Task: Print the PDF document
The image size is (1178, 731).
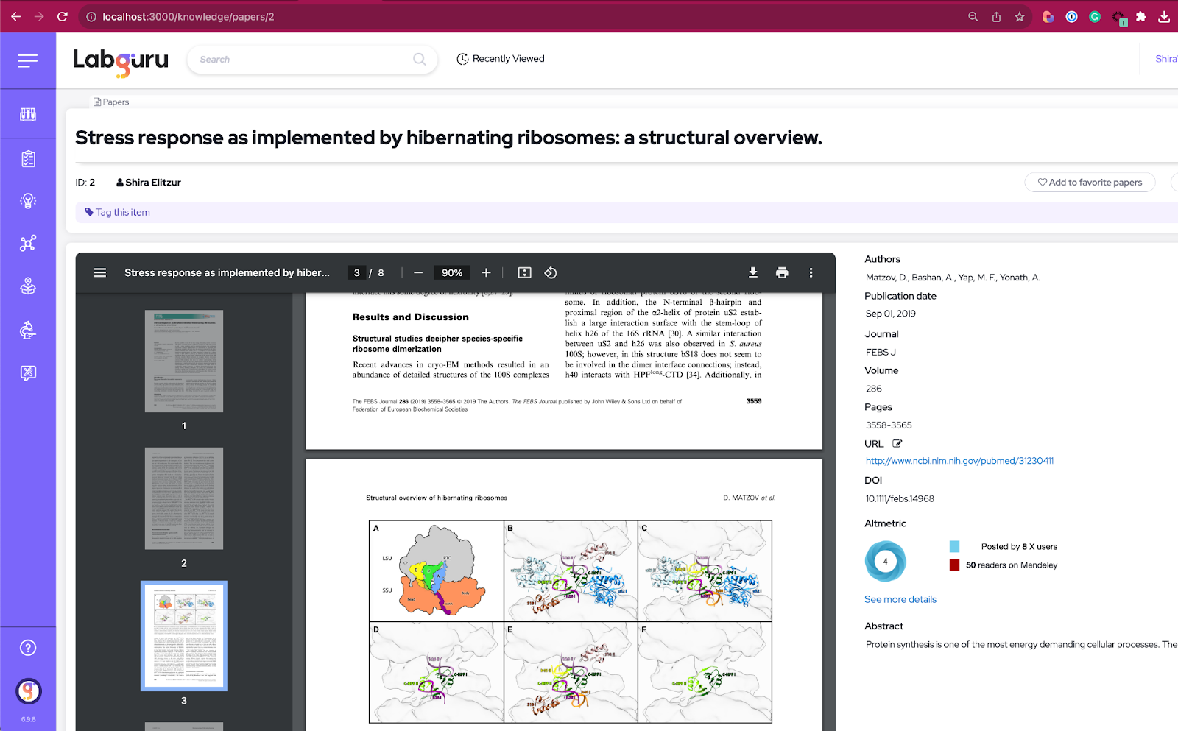Action: 781,272
